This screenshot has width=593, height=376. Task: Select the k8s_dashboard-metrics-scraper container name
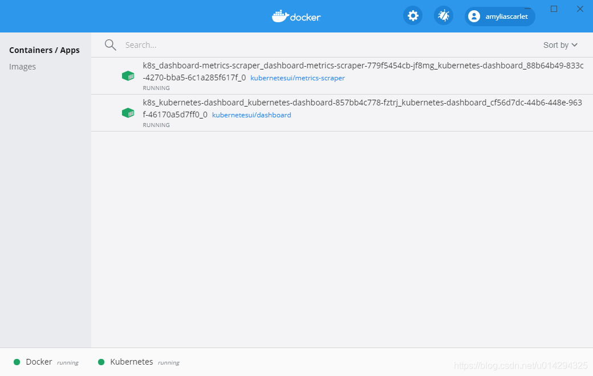click(x=363, y=71)
